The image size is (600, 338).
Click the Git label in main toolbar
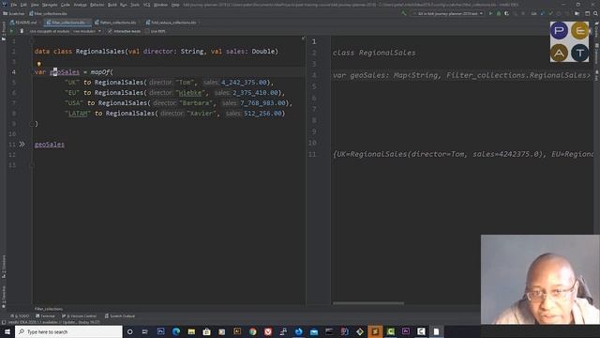point(533,13)
